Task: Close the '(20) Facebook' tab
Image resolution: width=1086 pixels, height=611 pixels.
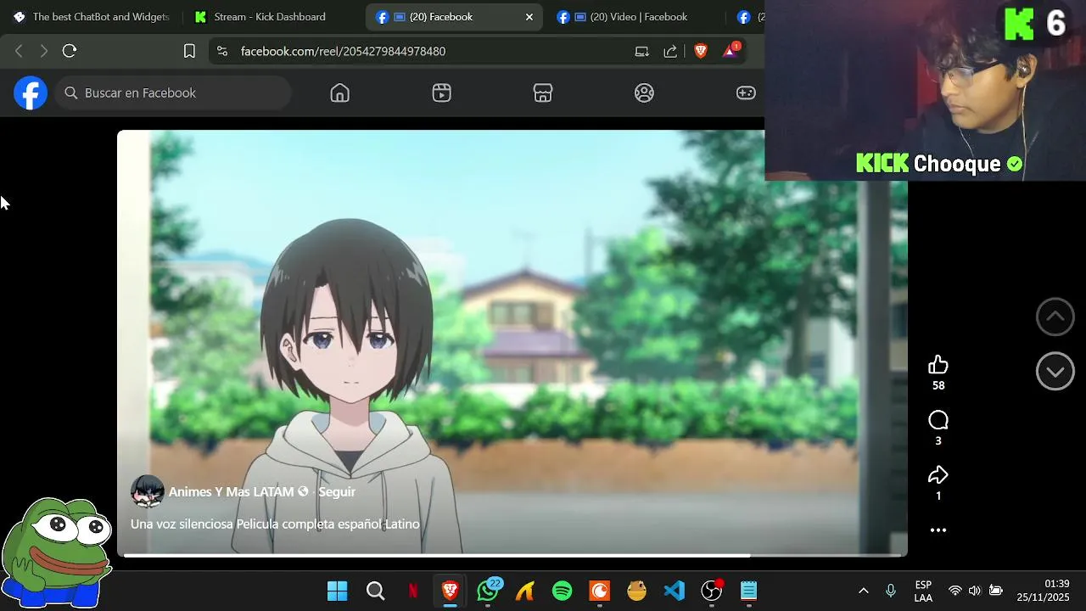Action: [x=529, y=17]
